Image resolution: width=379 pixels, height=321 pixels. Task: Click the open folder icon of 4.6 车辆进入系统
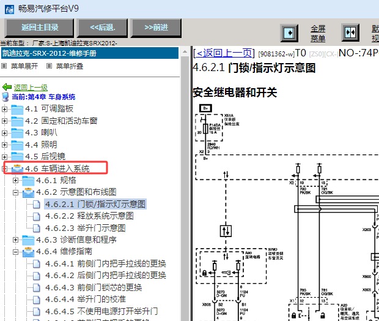17,169
